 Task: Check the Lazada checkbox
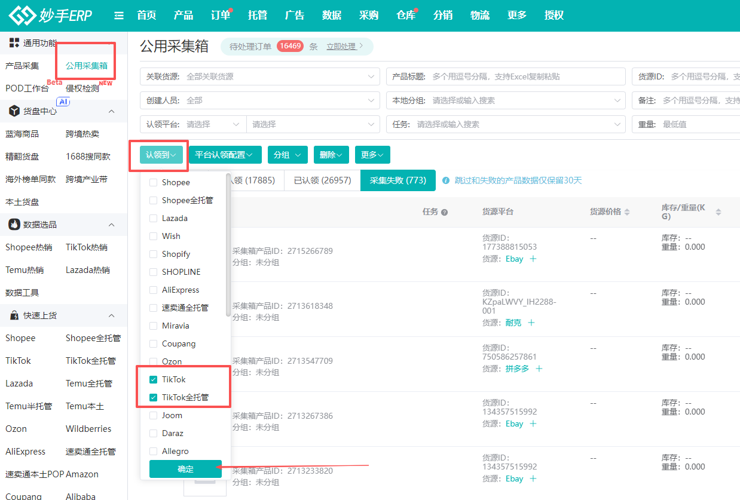(154, 218)
